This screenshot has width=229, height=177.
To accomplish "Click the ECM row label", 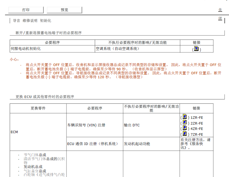I will tap(14, 132).
